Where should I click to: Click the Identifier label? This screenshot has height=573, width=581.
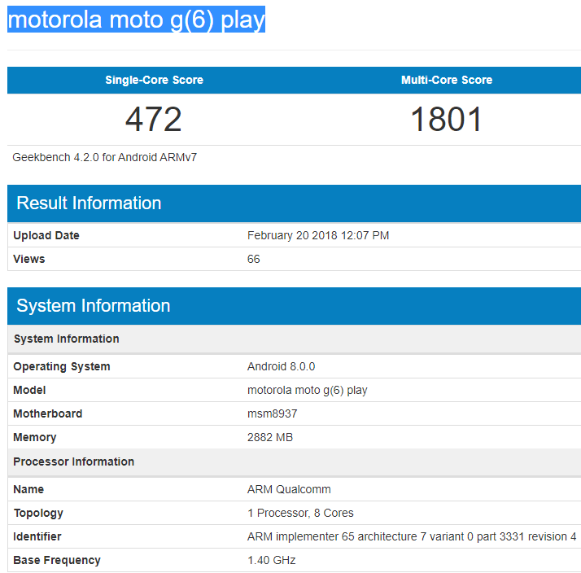point(37,536)
